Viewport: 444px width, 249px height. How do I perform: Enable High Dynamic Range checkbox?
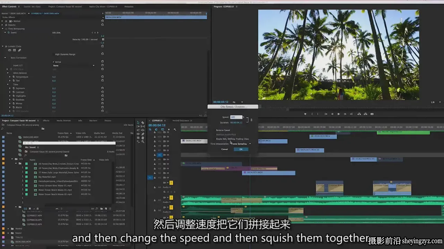(x=53, y=54)
